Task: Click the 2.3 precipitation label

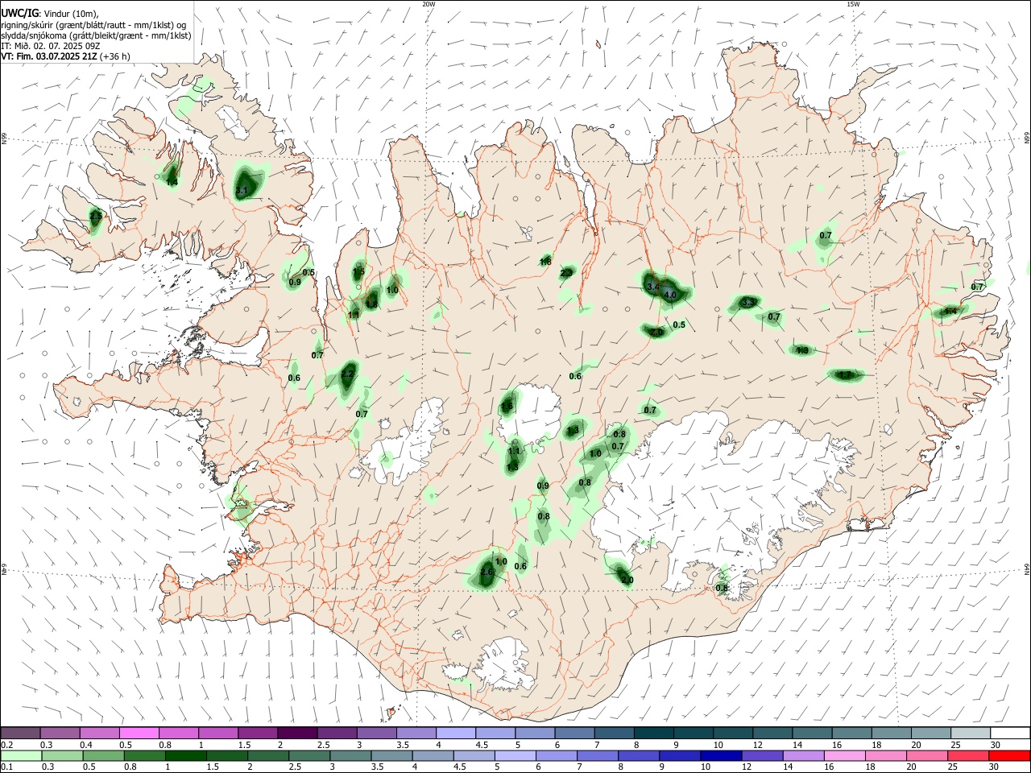Action: [x=566, y=273]
